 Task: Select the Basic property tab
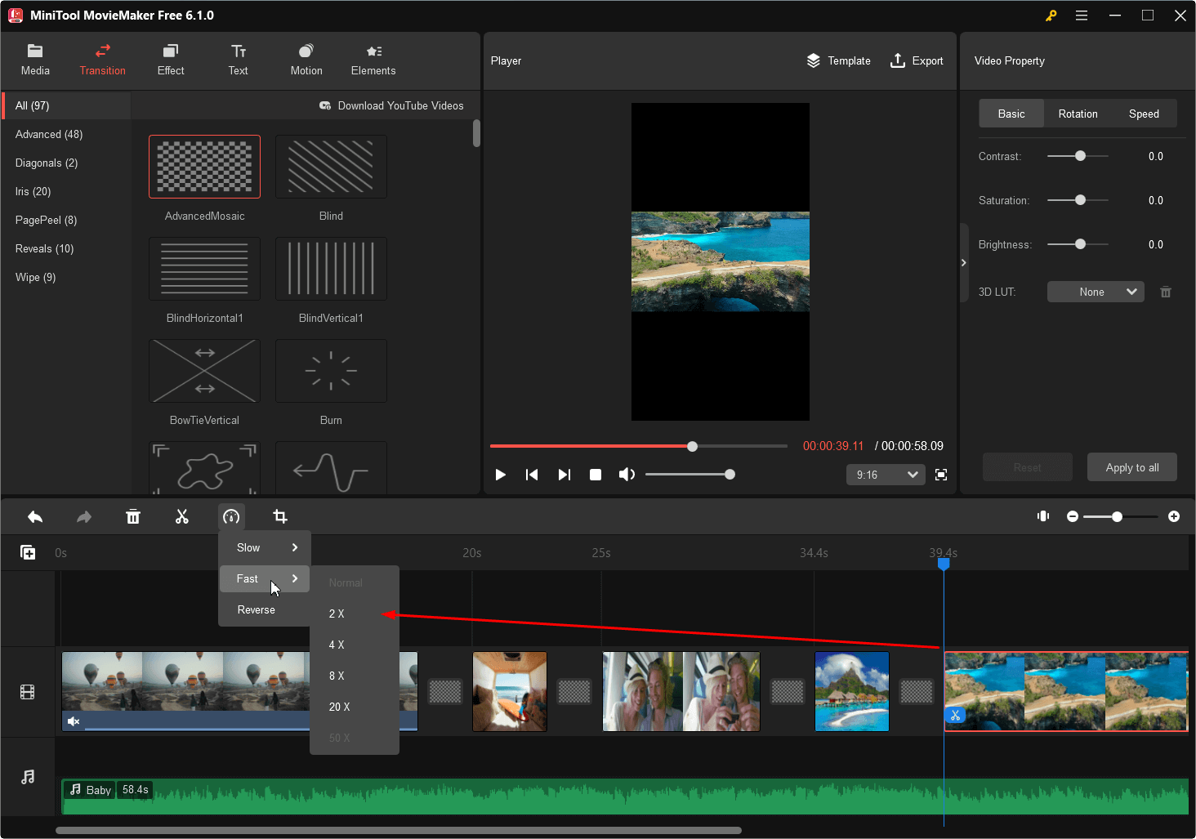1011,114
